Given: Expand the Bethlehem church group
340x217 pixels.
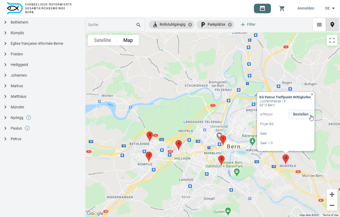Looking at the screenshot, I should (x=5, y=22).
